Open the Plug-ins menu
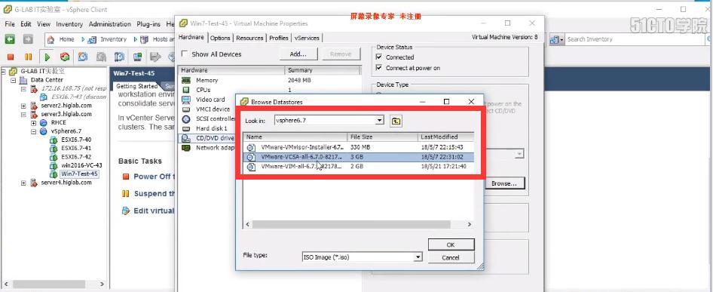The height and width of the screenshot is (292, 713). [x=148, y=24]
